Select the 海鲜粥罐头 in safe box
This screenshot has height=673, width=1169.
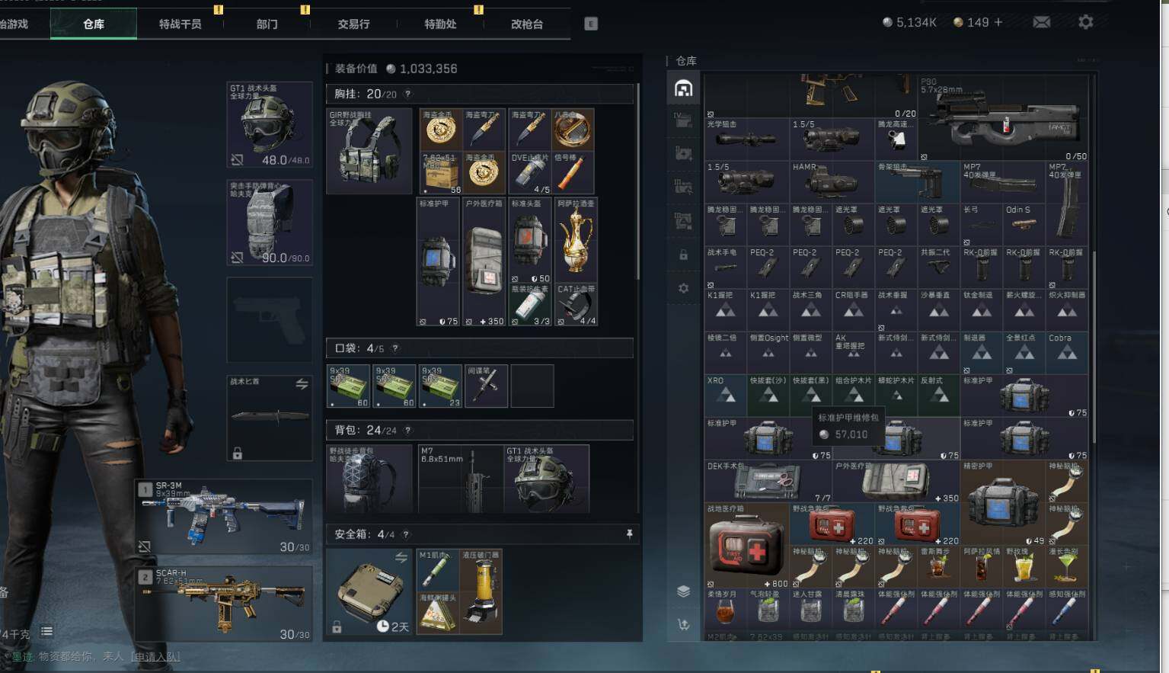tap(438, 613)
